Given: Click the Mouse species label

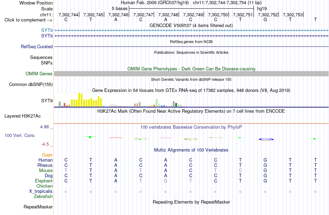Looking at the screenshot, I should [46, 171].
